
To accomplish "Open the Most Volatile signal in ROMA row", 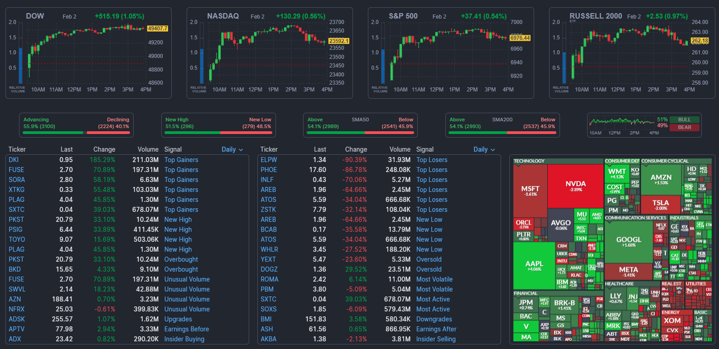I will coord(434,279).
